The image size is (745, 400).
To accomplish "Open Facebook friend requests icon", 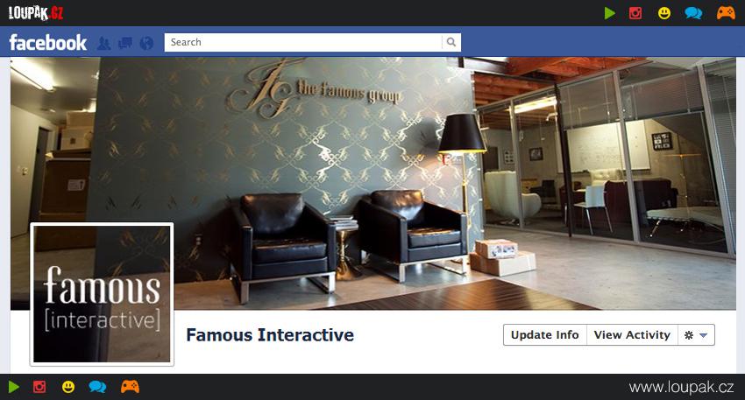I will pos(103,43).
